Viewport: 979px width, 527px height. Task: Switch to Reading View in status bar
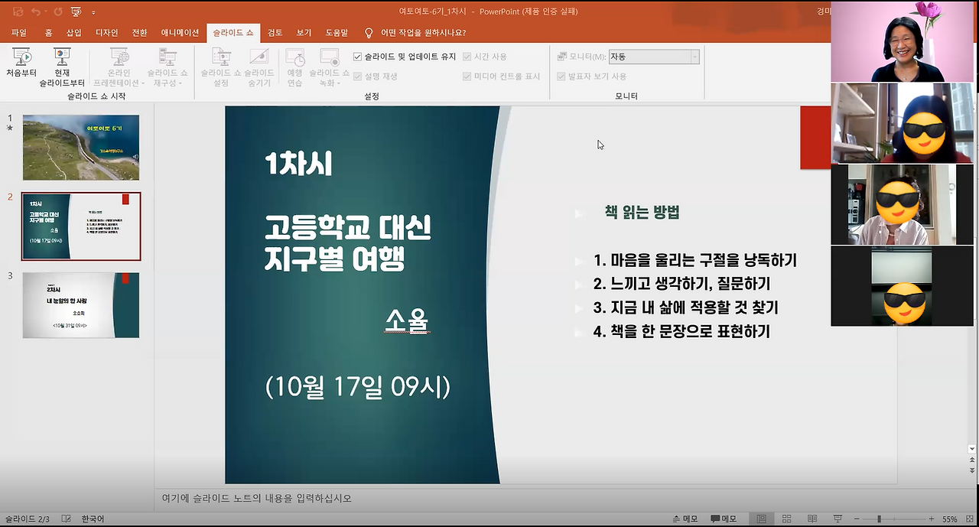pos(812,519)
